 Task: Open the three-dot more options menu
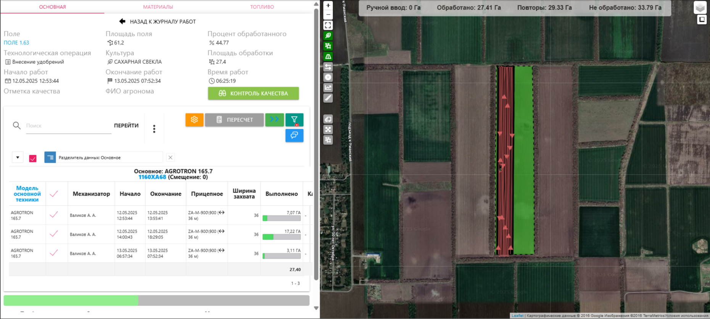[x=154, y=129]
